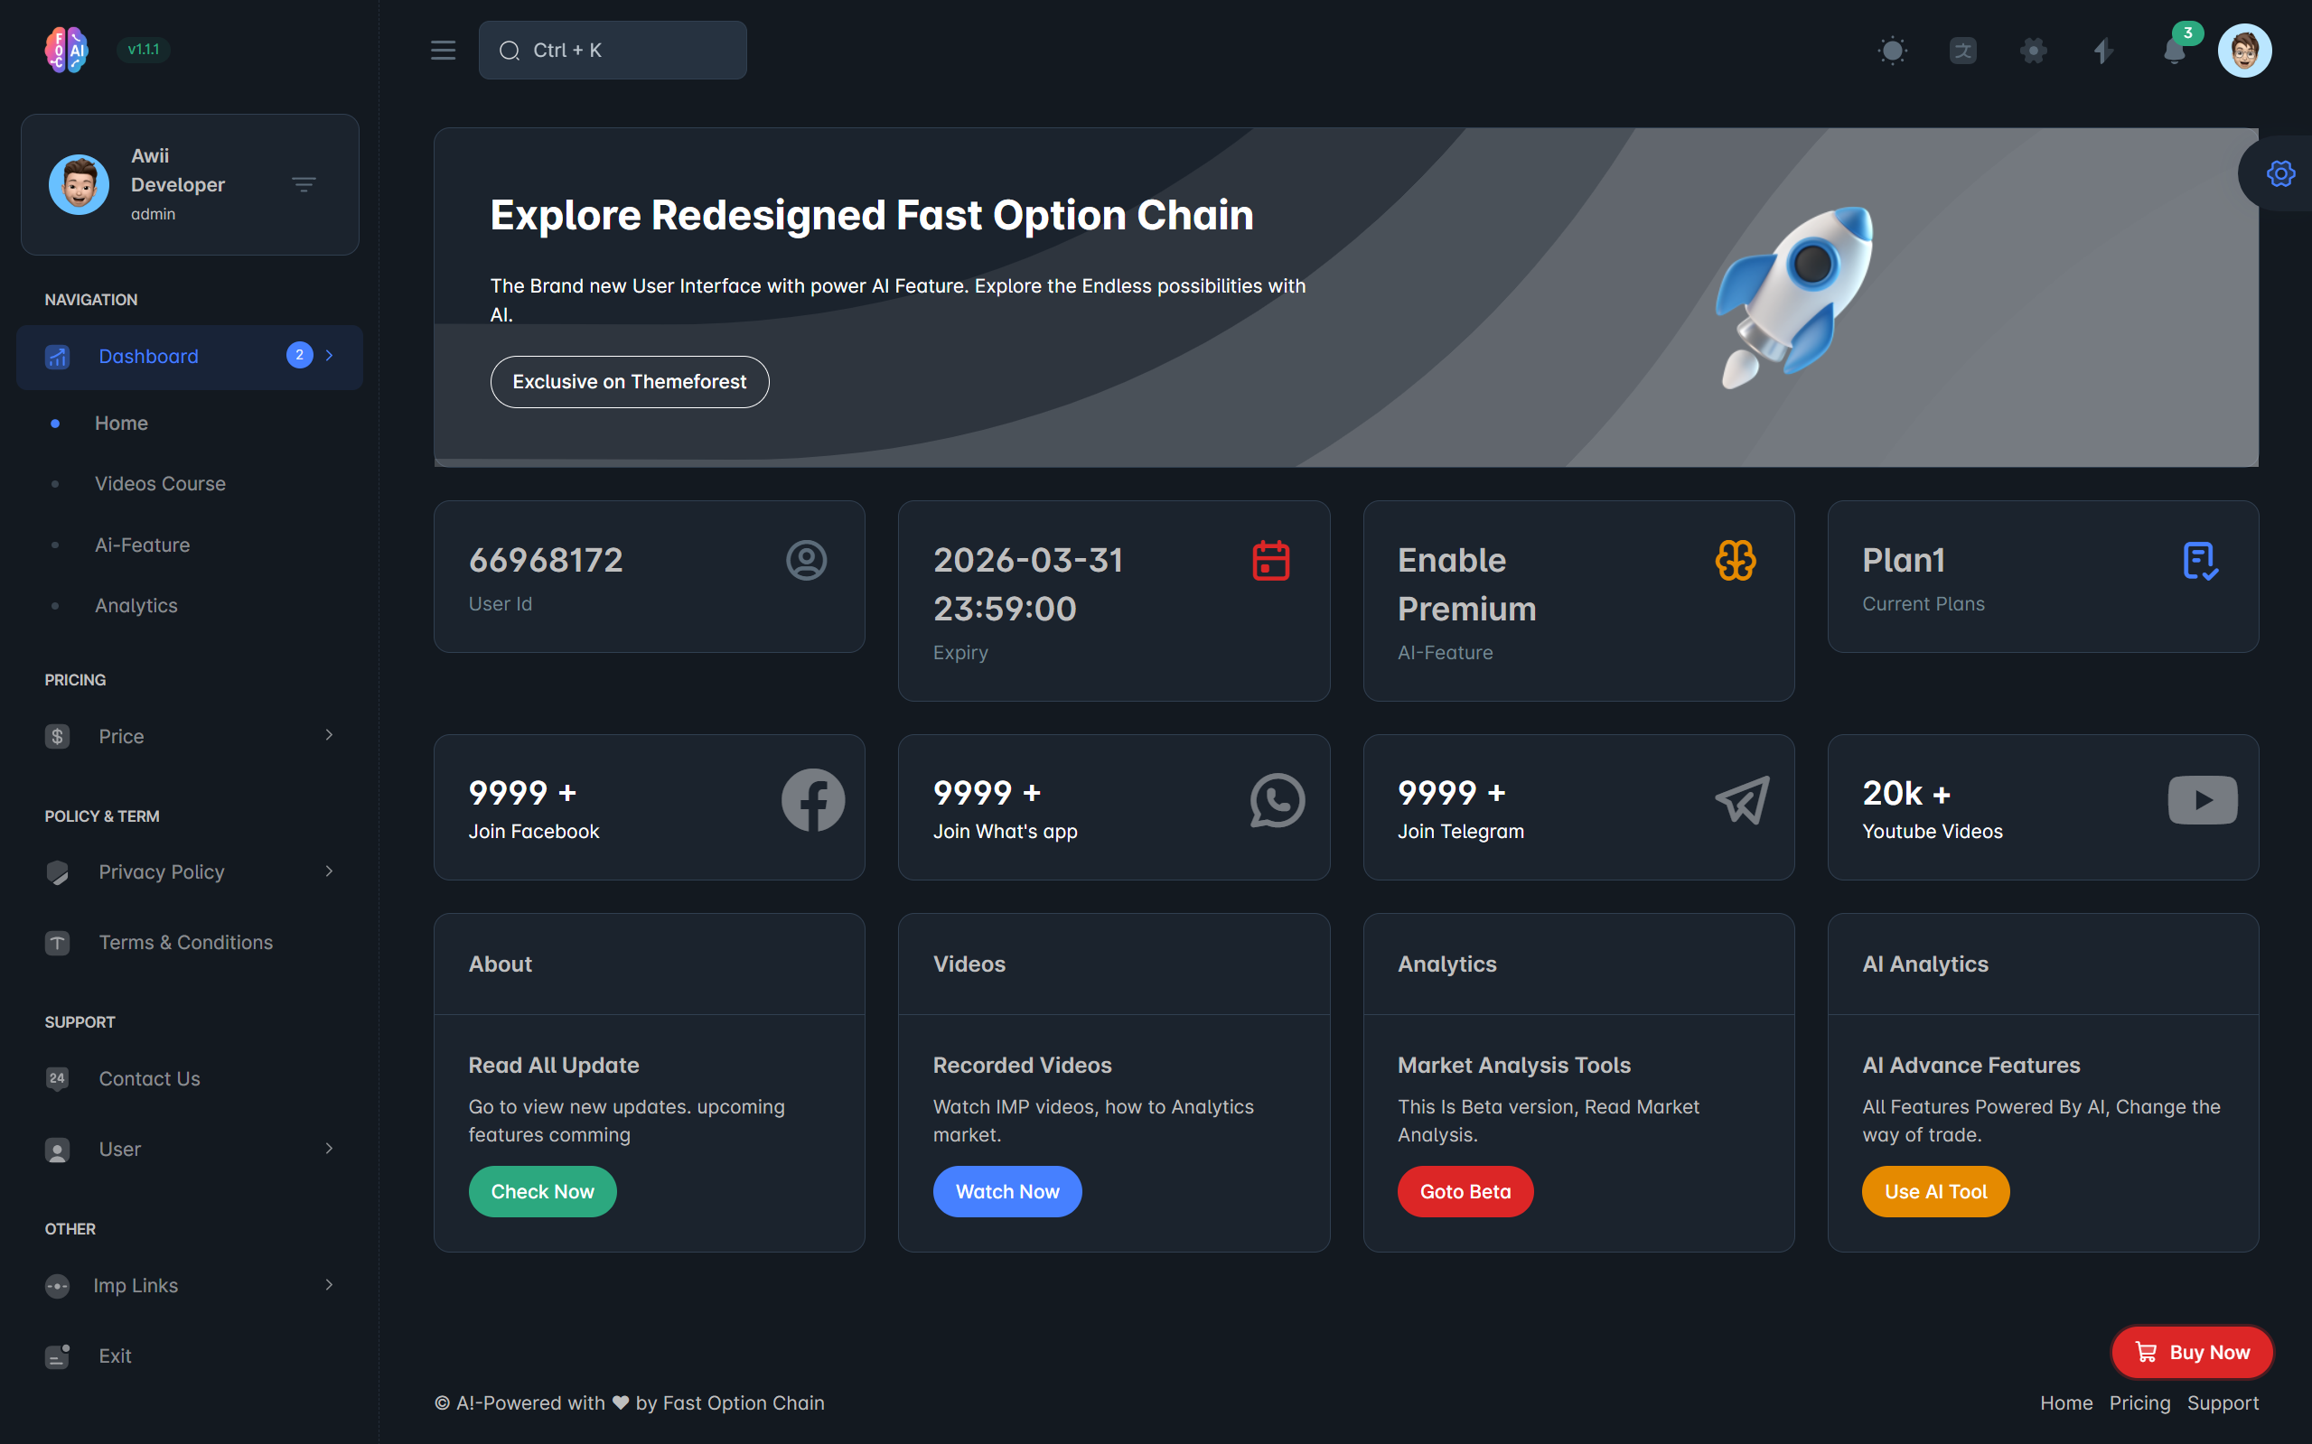Image resolution: width=2312 pixels, height=1444 pixels.
Task: Click the green Check Now button
Action: 542,1191
